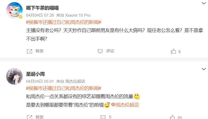This screenshot has height=119, width=208.
Task: Like the first post via the thumbs-up icon
Action: 173,51
